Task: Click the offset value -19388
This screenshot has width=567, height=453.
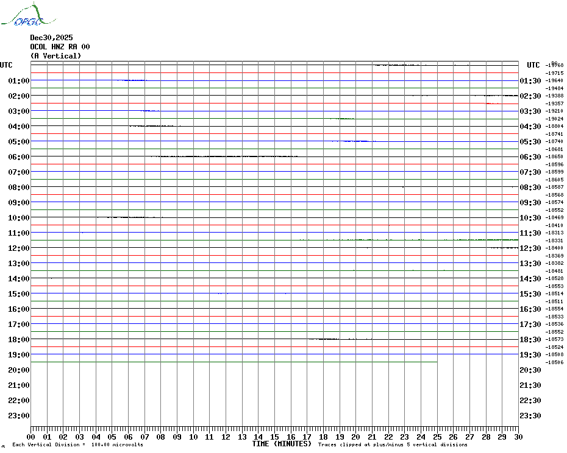Action: click(554, 96)
